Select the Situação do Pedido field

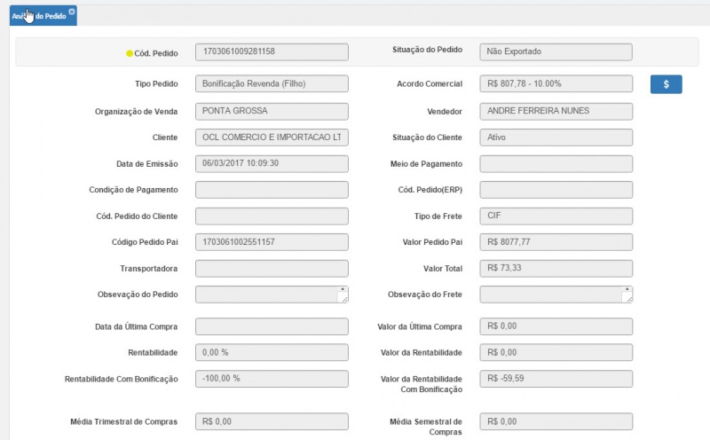(556, 52)
